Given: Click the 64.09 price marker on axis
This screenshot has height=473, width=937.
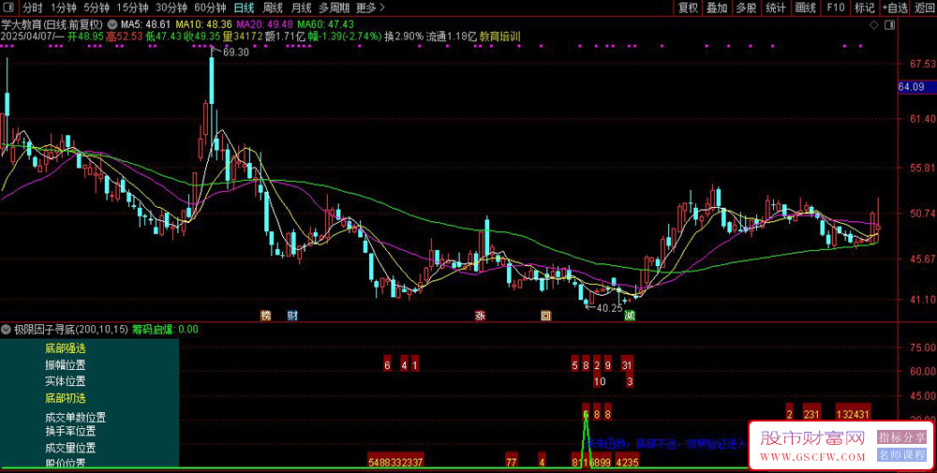Looking at the screenshot, I should click(911, 87).
